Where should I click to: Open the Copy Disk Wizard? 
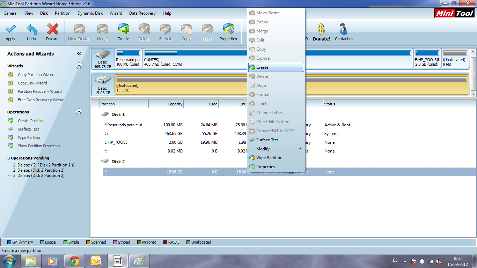(32, 83)
